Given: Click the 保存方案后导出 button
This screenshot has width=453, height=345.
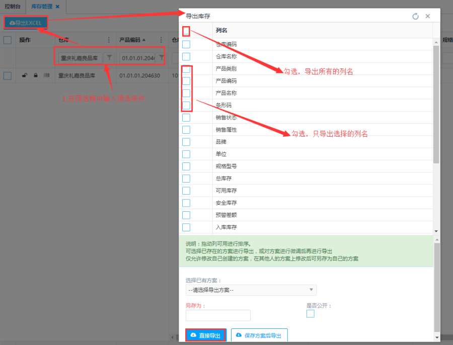Looking at the screenshot, I should [x=259, y=335].
